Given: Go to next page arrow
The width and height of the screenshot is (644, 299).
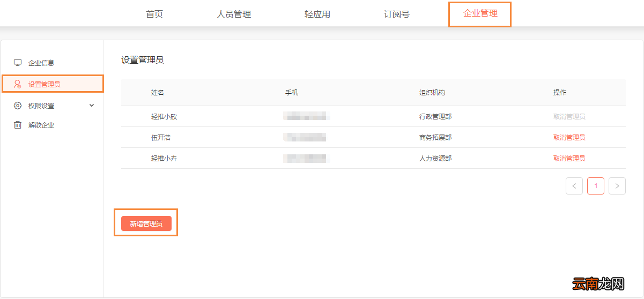Looking at the screenshot, I should (617, 186).
